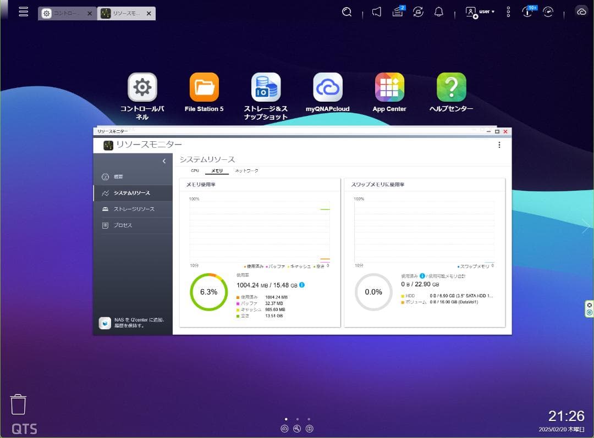Open the notification bell in the top bar
594x438 pixels.
(439, 12)
